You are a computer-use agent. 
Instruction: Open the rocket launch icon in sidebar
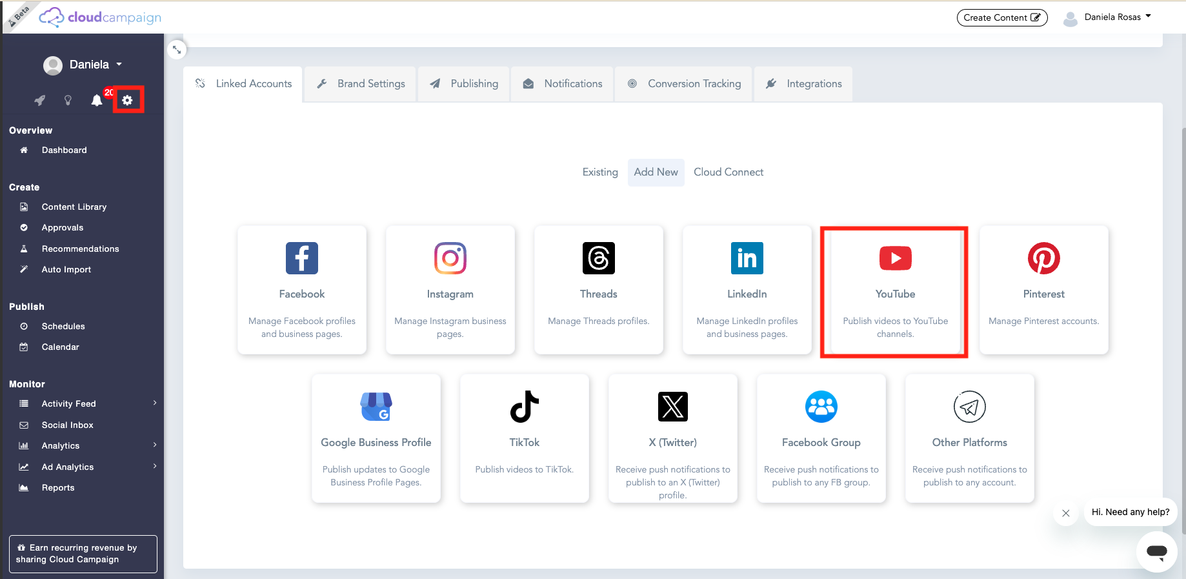[40, 100]
